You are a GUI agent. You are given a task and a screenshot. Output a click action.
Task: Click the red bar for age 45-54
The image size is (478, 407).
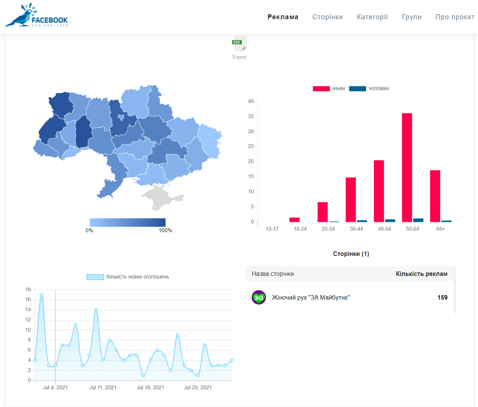tap(379, 191)
